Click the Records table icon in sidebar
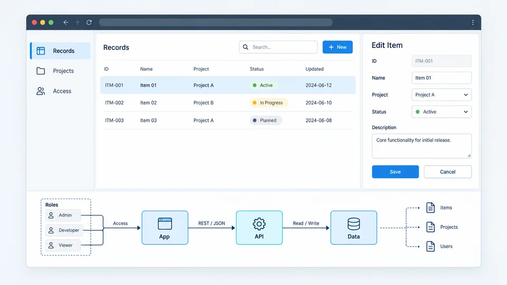507x285 pixels. click(41, 51)
